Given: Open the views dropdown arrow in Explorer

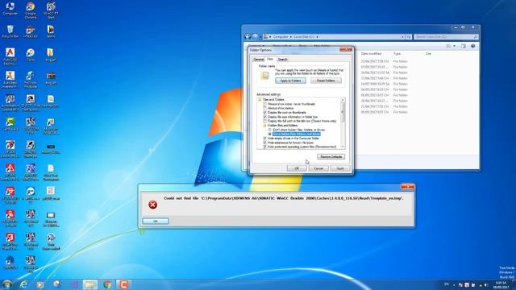Looking at the screenshot, I should click(x=454, y=46).
